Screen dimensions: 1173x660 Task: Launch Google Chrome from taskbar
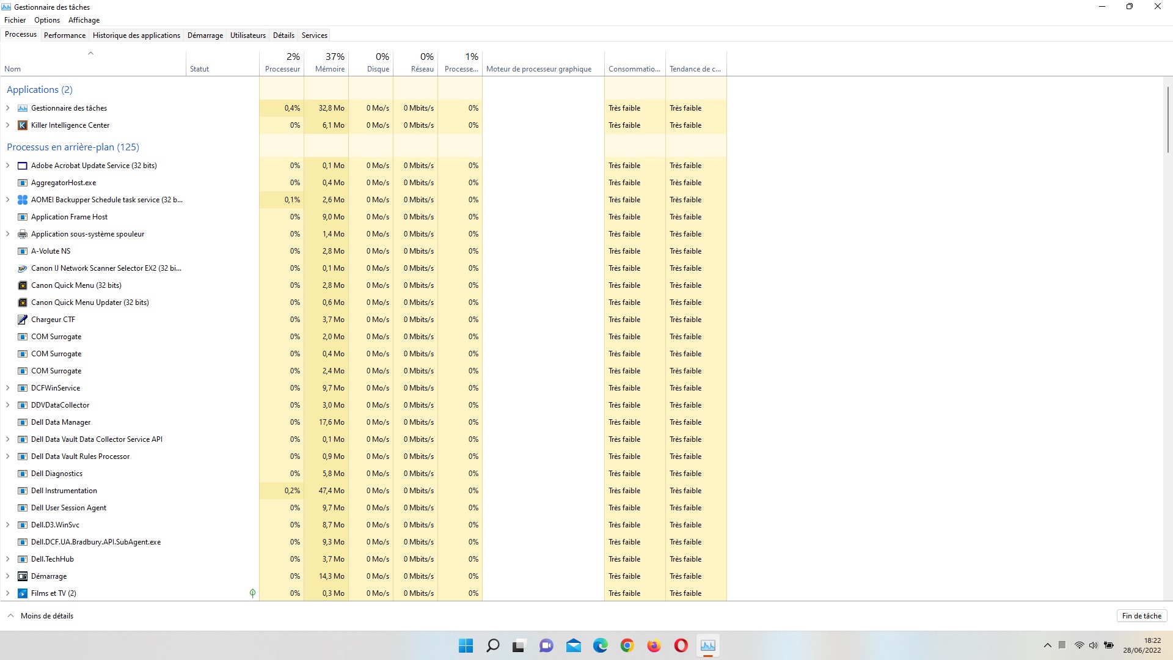tap(627, 646)
